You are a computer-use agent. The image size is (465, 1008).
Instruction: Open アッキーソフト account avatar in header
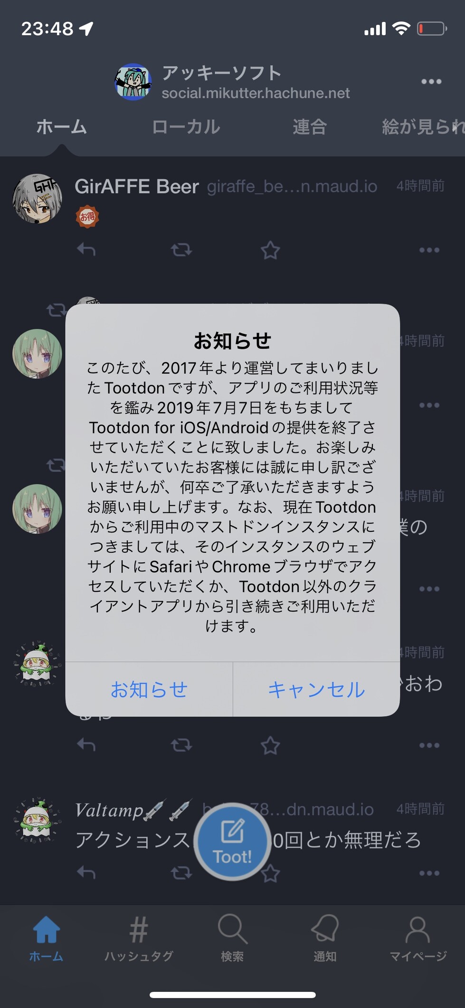[x=133, y=82]
